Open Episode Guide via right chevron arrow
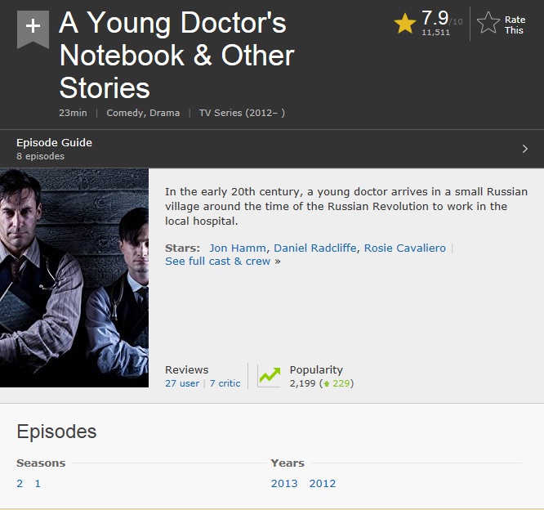Screen dimensions: 544x510 [525, 149]
